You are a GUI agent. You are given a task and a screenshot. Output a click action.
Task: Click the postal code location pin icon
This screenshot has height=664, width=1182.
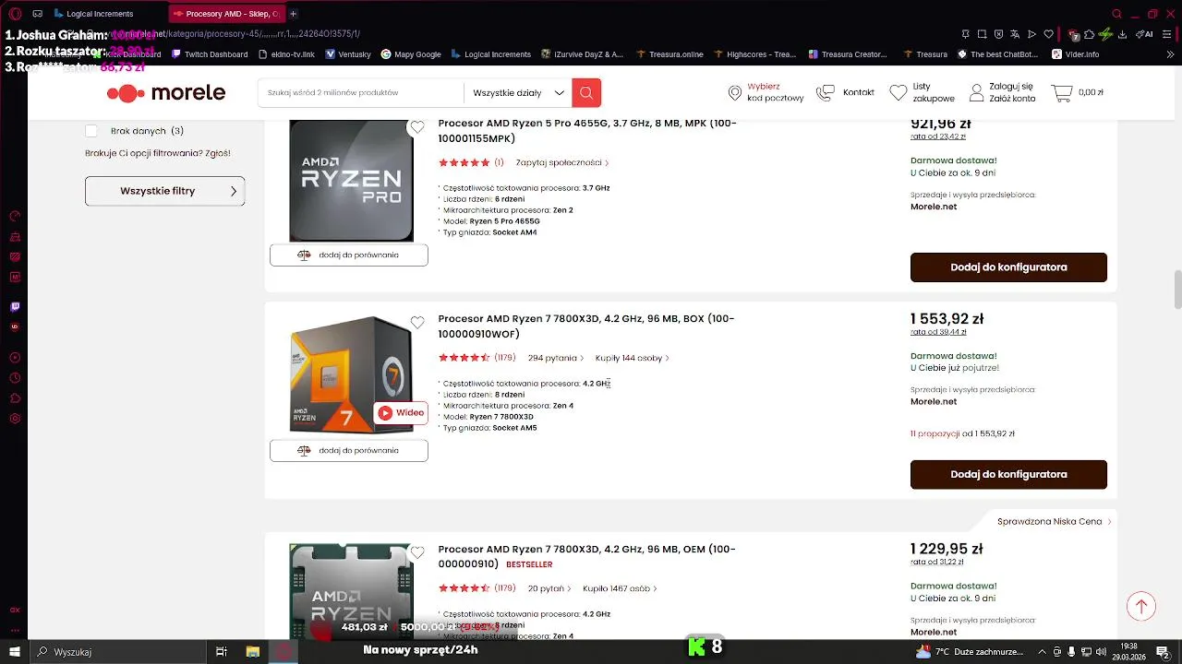735,92
